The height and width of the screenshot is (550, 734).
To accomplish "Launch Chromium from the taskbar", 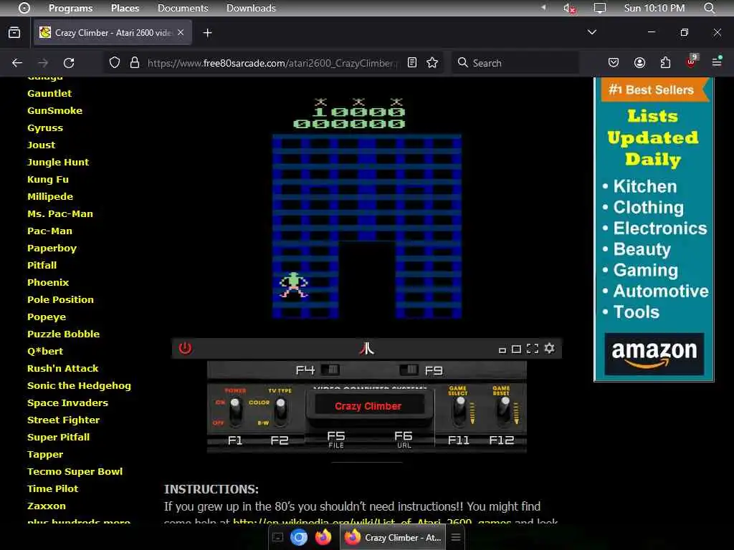I will point(299,537).
